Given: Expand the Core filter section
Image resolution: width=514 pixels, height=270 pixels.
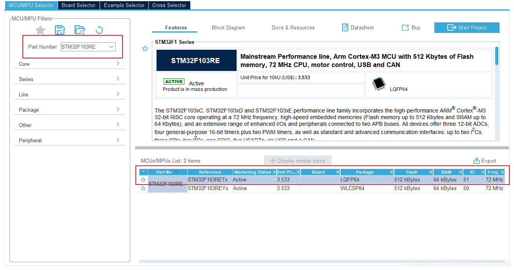Looking at the screenshot, I should coord(70,64).
